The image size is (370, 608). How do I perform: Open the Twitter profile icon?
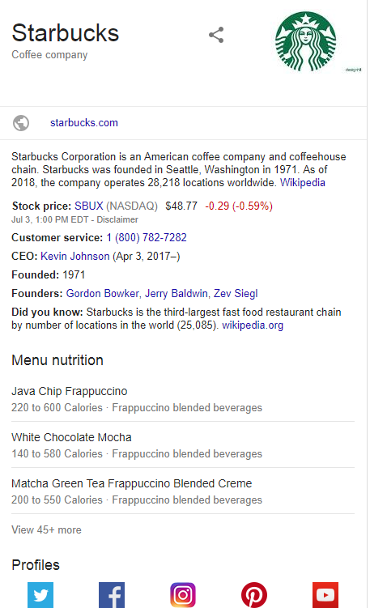[x=40, y=595]
